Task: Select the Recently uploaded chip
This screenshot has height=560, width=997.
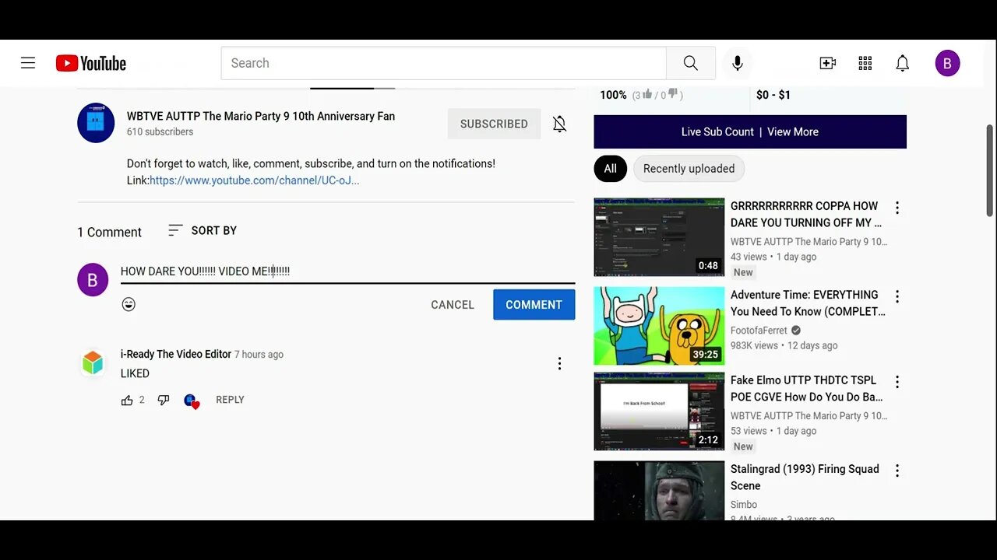Action: coord(689,169)
